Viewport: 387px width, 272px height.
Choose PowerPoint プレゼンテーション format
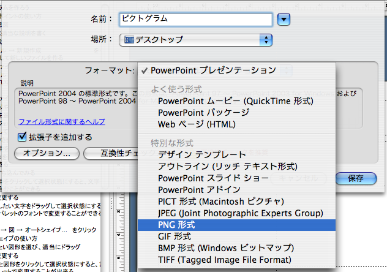click(x=236, y=70)
